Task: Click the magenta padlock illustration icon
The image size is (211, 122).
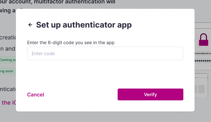Action: (x=203, y=40)
